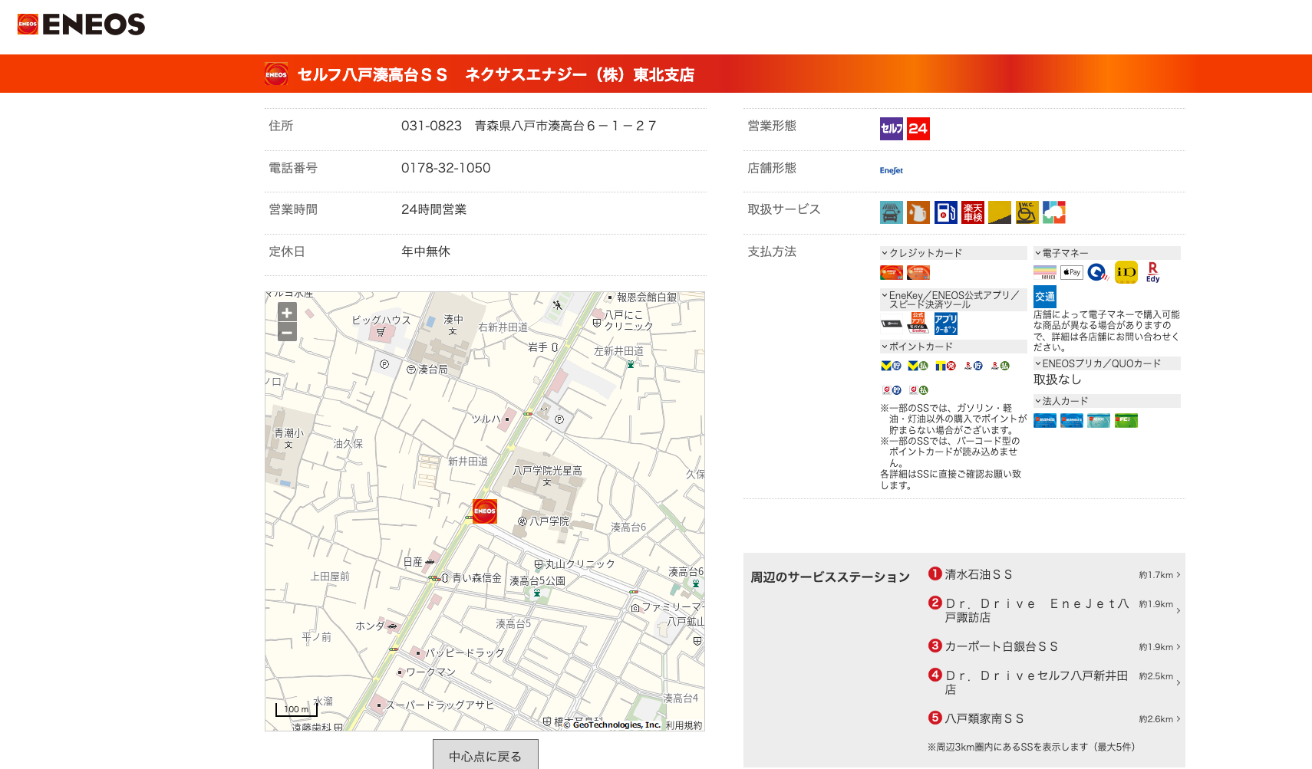Click the yellow iD payment icon
Screen dimensions: 1312x769
point(1126,272)
